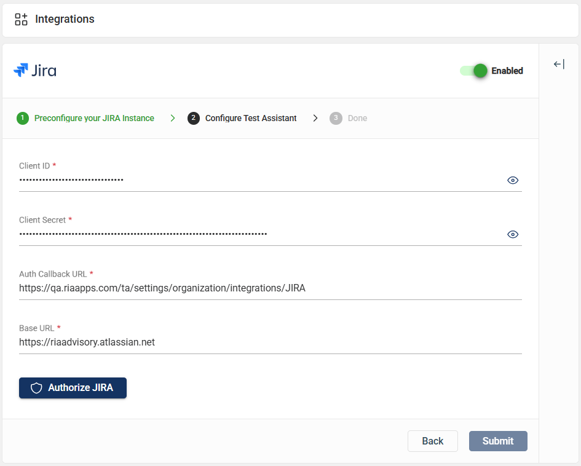Reveal the Client Secret value

513,234
